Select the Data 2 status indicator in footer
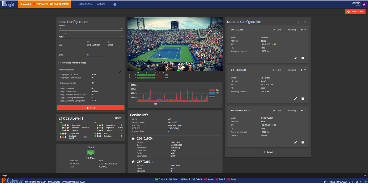 pyautogui.click(x=185, y=179)
